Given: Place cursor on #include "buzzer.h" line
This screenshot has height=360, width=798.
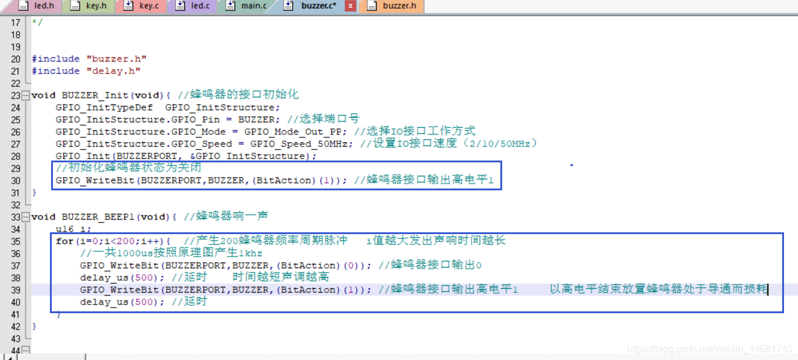Looking at the screenshot, I should [x=89, y=59].
